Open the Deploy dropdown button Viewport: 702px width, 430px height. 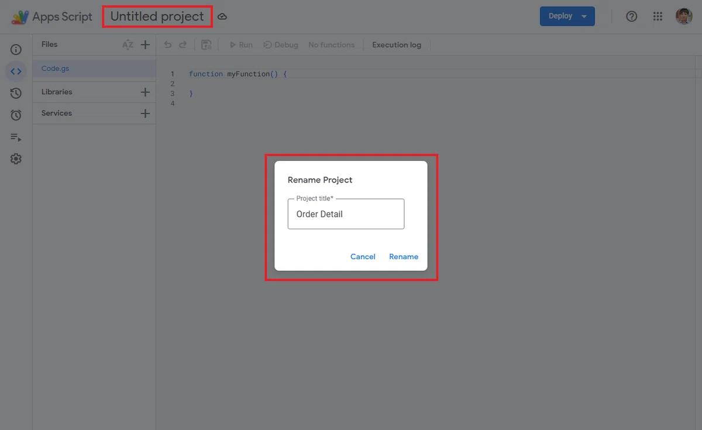click(x=567, y=16)
